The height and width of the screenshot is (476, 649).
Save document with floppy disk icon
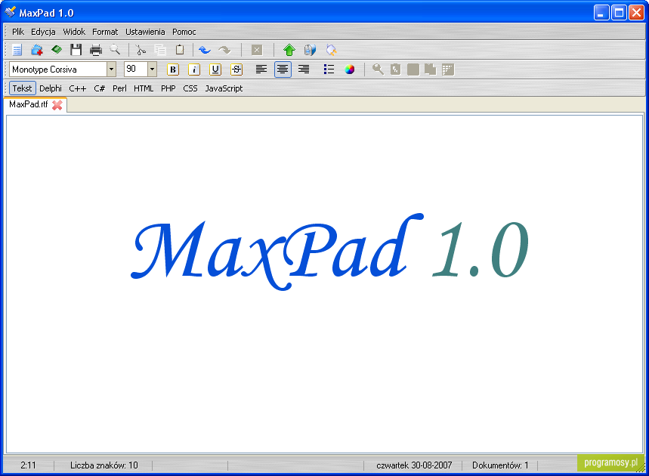click(76, 50)
